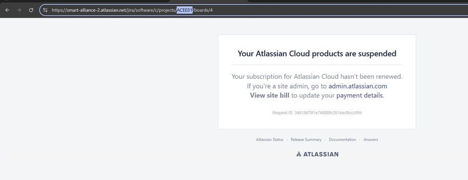Open the Documentation footer link

(x=342, y=140)
